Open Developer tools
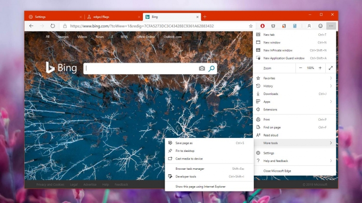The height and width of the screenshot is (203, 362). [x=209, y=176]
